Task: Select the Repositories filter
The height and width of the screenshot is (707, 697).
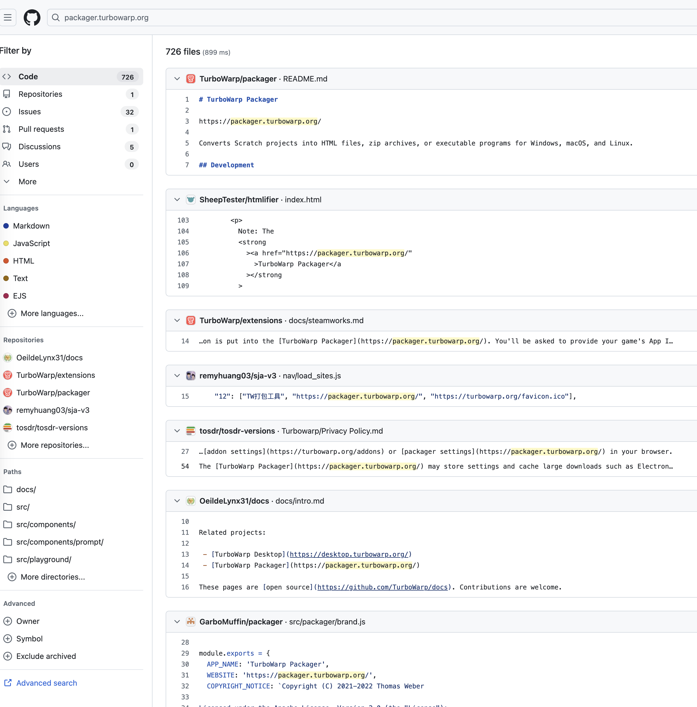Action: (x=71, y=94)
